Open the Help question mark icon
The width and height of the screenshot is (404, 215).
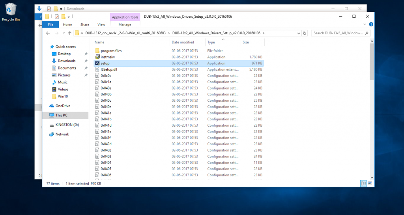click(x=371, y=24)
